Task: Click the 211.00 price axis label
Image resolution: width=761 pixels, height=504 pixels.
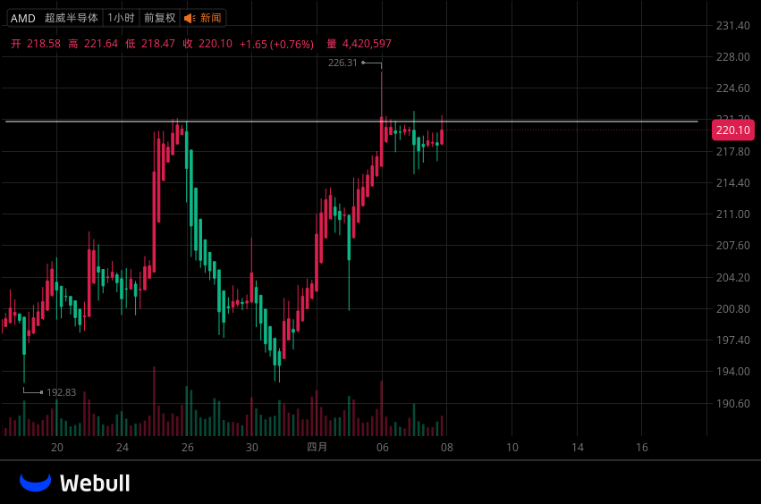Action: click(x=733, y=214)
